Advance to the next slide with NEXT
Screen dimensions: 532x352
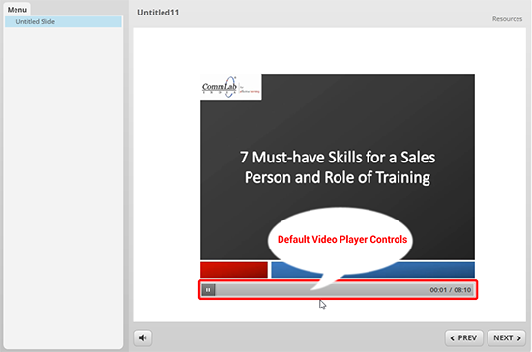coord(507,338)
